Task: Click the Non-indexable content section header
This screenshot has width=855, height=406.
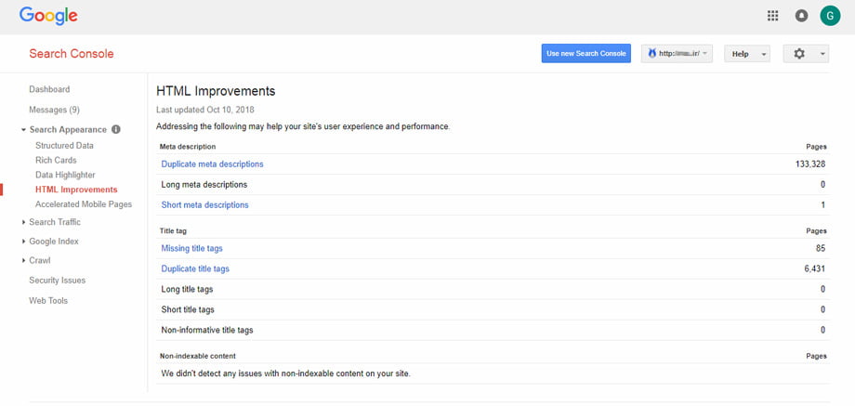Action: click(197, 356)
